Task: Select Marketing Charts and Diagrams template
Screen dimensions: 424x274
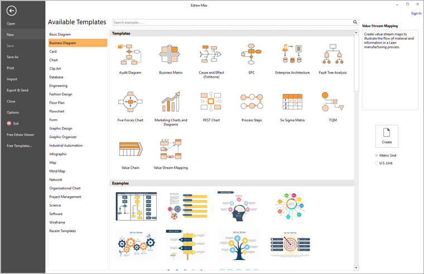Action: 171,102
